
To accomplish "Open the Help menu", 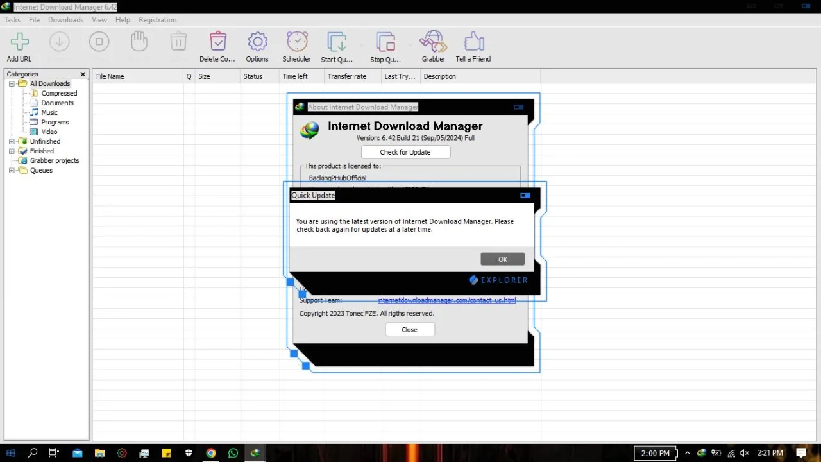I will coord(123,20).
